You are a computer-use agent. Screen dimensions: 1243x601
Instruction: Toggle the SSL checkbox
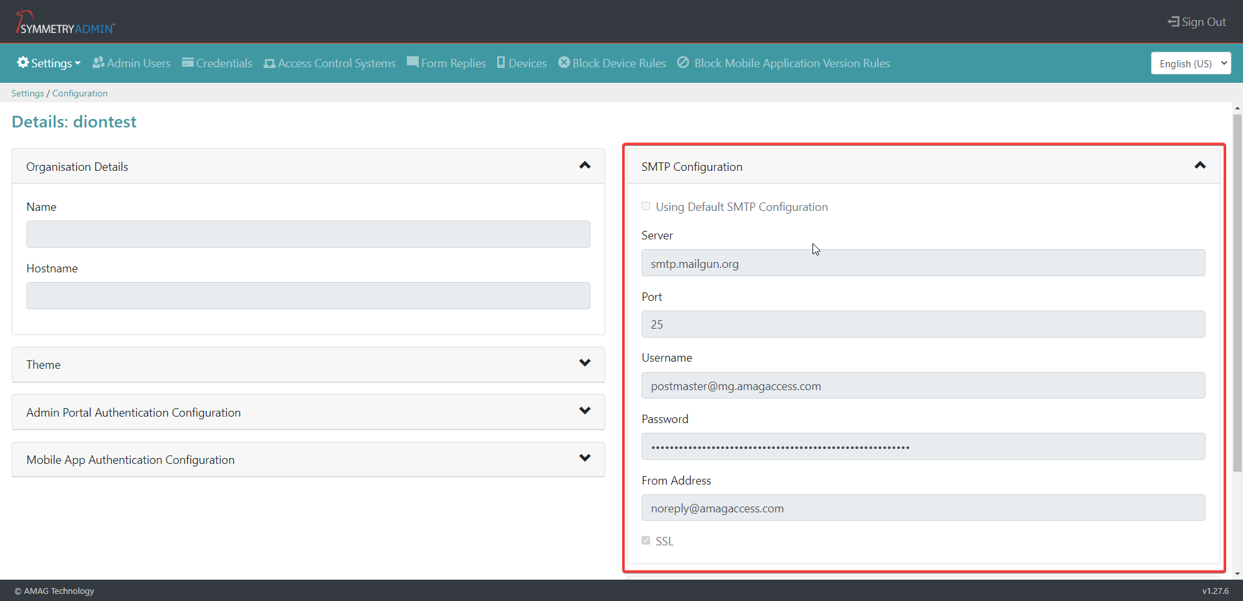click(x=645, y=540)
